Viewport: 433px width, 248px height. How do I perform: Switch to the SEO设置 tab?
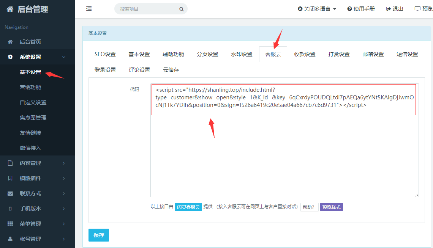coord(105,54)
